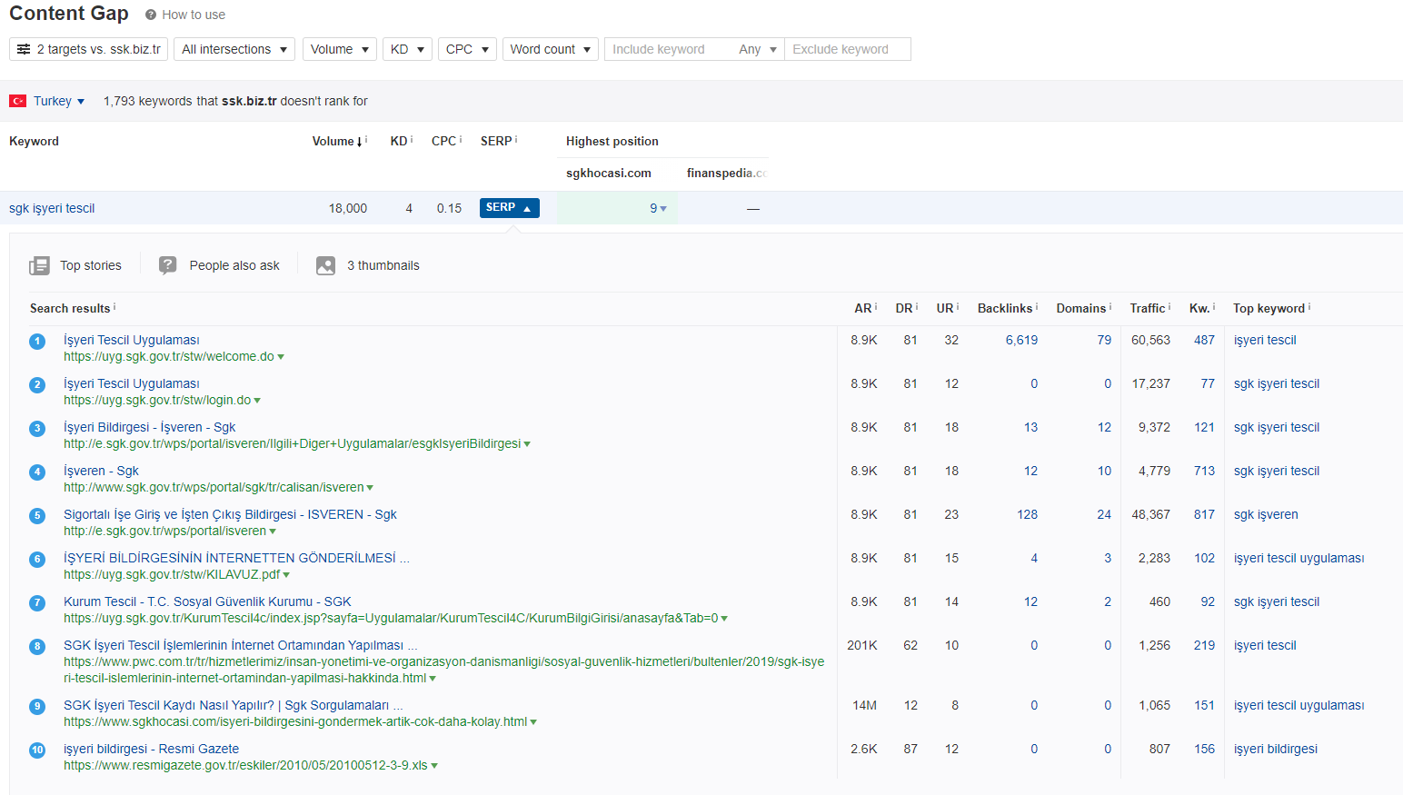Click the traffic value 60,563

point(1150,340)
